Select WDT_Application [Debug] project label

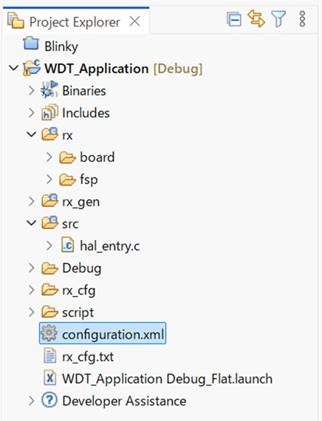pos(123,69)
